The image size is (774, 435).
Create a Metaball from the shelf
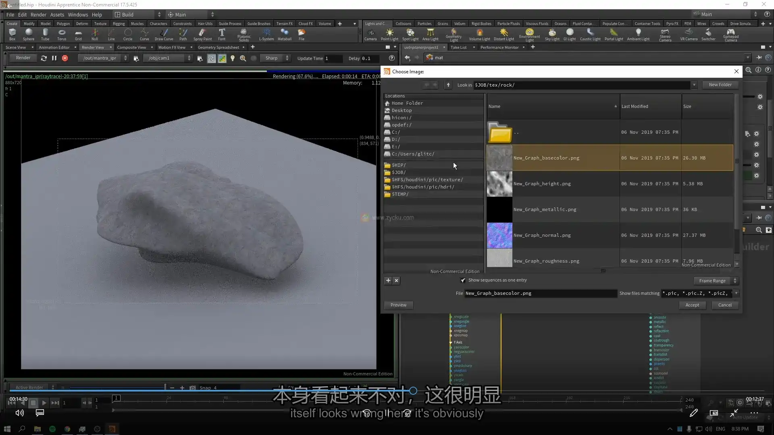(285, 34)
